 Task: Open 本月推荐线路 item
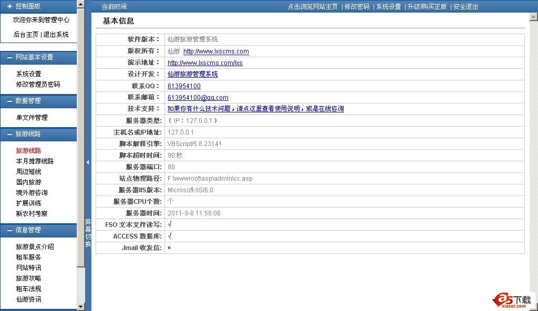coord(35,161)
